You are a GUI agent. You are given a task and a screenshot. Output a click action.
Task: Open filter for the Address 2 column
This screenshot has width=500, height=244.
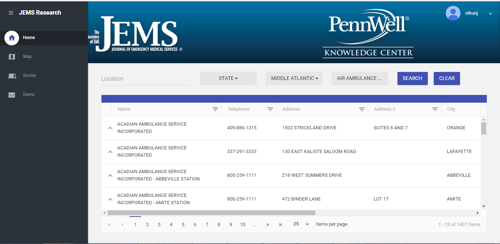pos(435,109)
